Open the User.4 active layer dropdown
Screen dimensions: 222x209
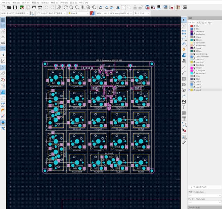tap(78, 13)
